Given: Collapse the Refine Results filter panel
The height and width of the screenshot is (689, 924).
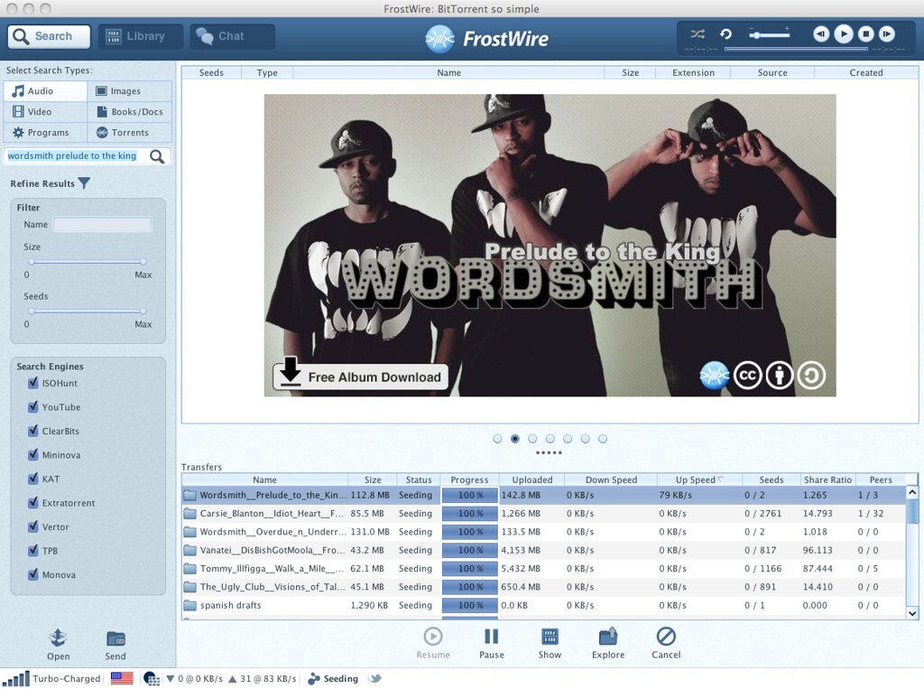Looking at the screenshot, I should click(x=84, y=184).
